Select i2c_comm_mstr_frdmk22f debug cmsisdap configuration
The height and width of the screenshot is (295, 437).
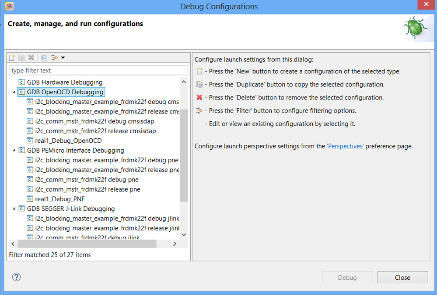(94, 121)
